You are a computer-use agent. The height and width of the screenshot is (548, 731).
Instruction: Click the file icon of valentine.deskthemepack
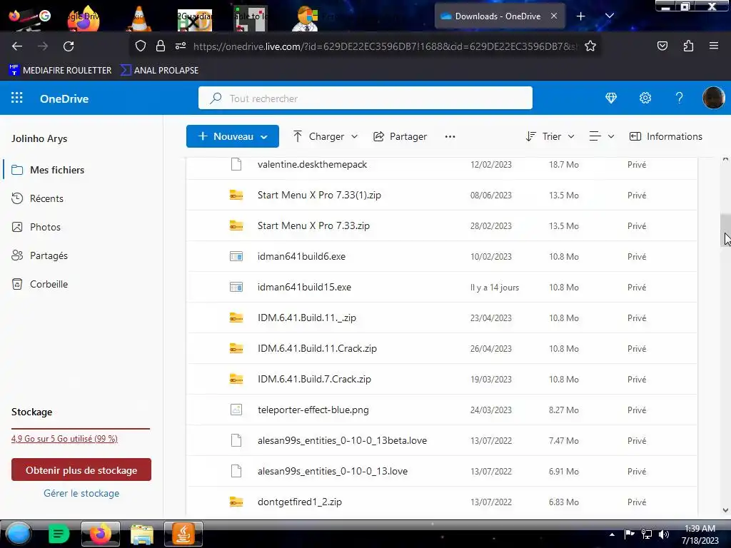pos(236,165)
